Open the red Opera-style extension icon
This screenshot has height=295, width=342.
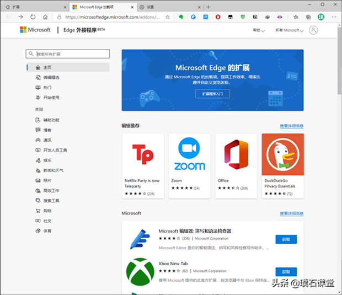218,17
